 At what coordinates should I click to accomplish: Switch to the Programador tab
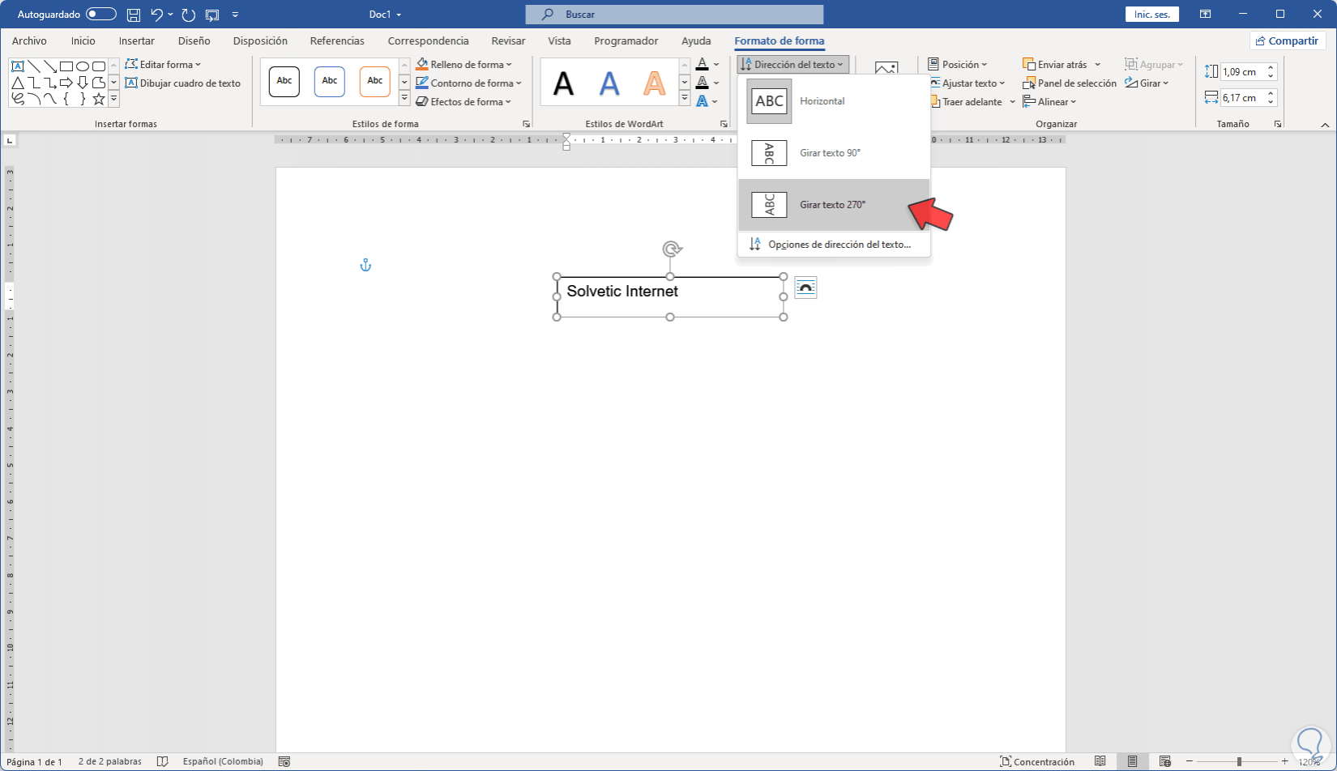click(x=626, y=40)
